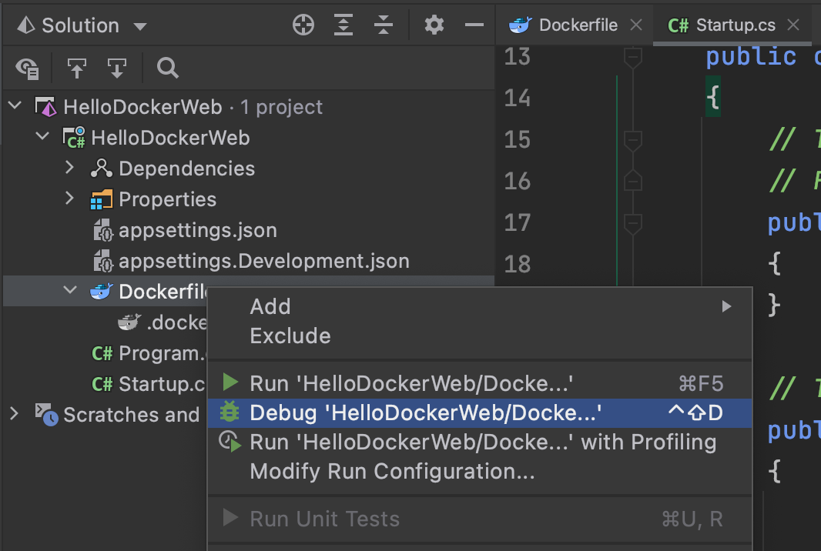Expand Scratches and Consoles node
The width and height of the screenshot is (821, 551).
[x=14, y=414]
